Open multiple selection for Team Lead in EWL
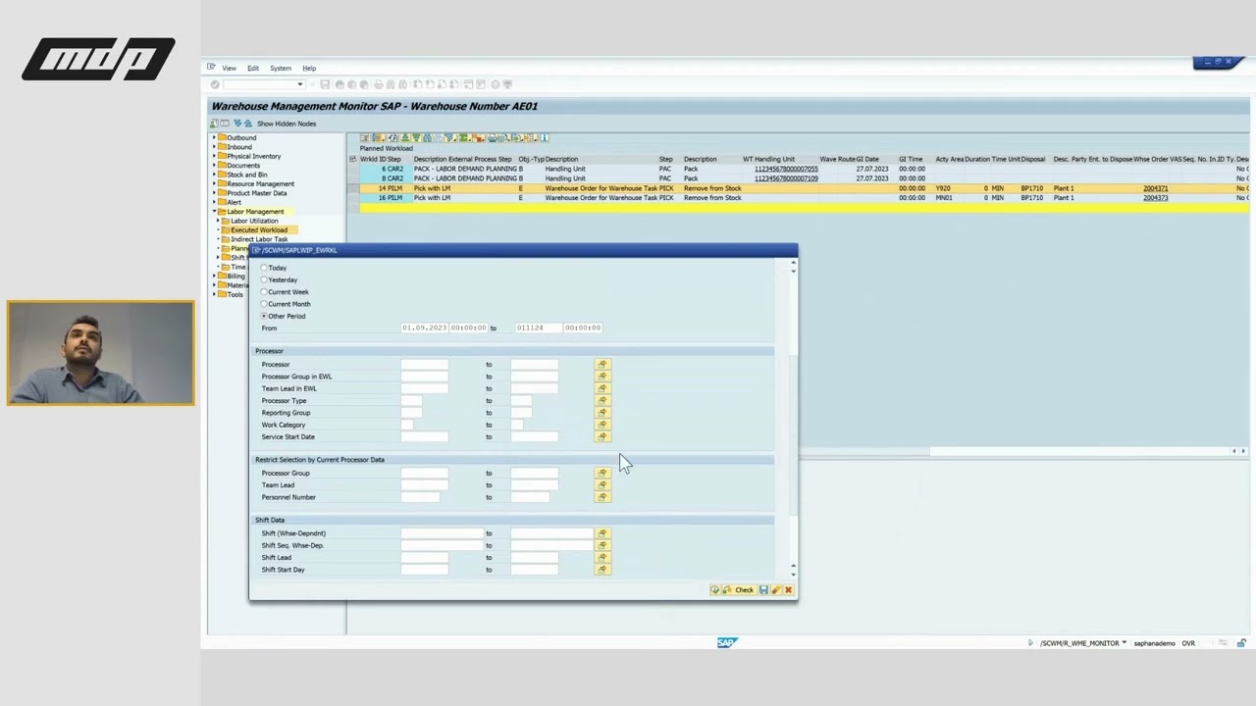The image size is (1256, 706). tap(602, 388)
